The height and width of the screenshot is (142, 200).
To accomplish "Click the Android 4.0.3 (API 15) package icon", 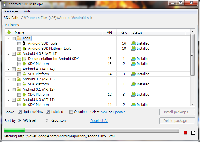I will (19, 54).
